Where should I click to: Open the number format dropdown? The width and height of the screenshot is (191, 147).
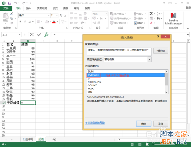(x=106, y=14)
